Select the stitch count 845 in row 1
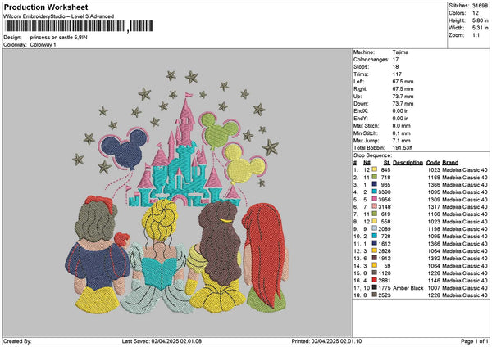Image resolution: width=492 pixels, height=347 pixels. coord(385,170)
